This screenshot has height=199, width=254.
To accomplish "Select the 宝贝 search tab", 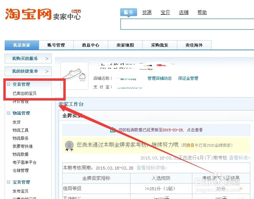I will tap(165, 12).
